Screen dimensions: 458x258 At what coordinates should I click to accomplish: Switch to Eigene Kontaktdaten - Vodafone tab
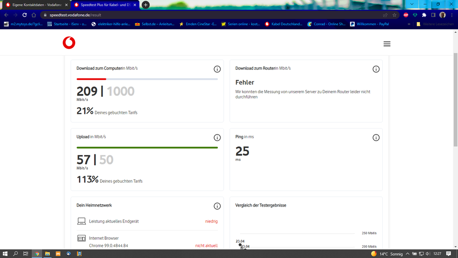(x=36, y=5)
